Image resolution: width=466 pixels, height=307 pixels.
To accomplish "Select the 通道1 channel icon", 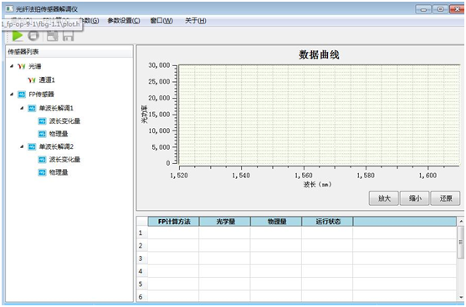I will click(x=32, y=80).
